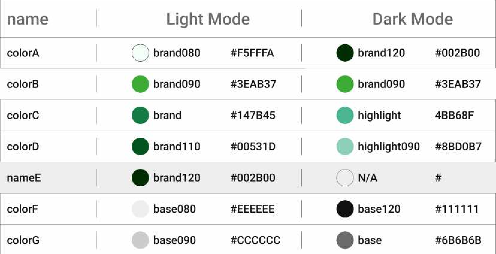Click the brand110 dark green swatch

point(140,146)
